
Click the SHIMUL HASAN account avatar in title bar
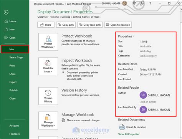124,3
